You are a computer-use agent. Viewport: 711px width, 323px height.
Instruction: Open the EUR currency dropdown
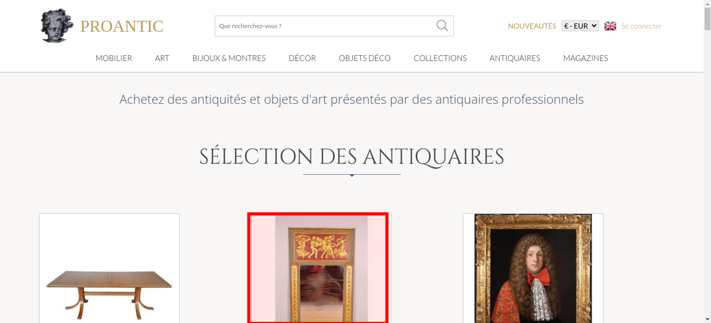[580, 26]
